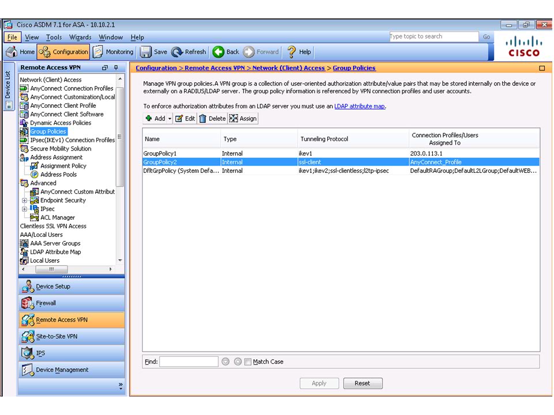
Task: Expand the IPsec tree node
Action: pyautogui.click(x=25, y=209)
